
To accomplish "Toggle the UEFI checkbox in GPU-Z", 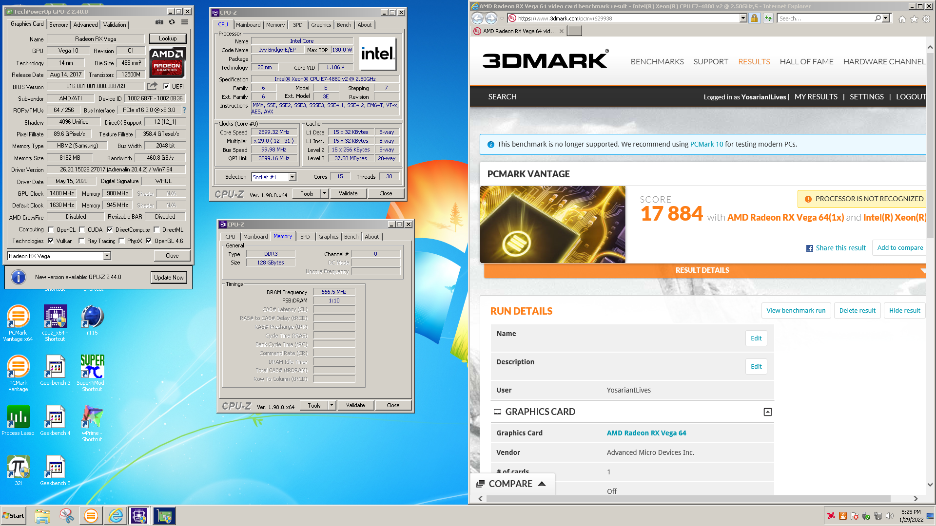I will 166,86.
